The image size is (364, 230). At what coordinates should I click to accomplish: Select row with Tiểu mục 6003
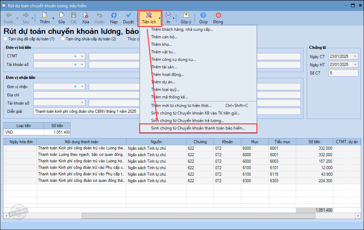[x=182, y=161]
